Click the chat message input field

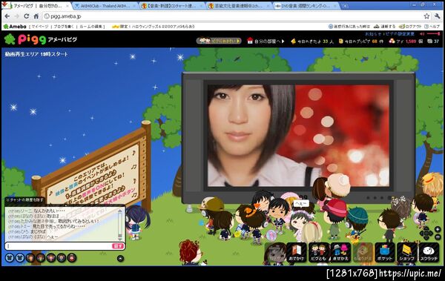tap(59, 246)
